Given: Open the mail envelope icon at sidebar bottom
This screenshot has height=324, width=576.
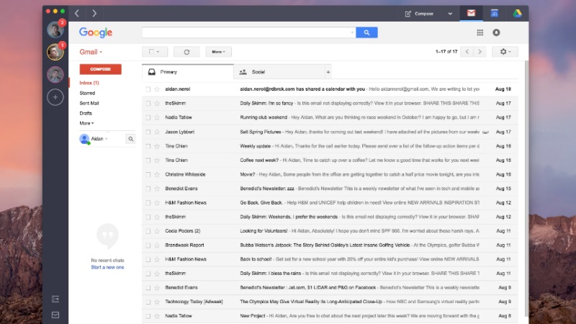Looking at the screenshot, I should 55,315.
